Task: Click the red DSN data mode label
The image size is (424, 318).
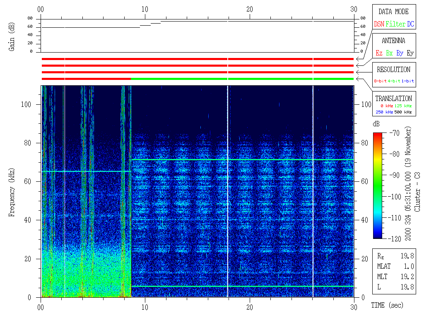Action: [379, 24]
